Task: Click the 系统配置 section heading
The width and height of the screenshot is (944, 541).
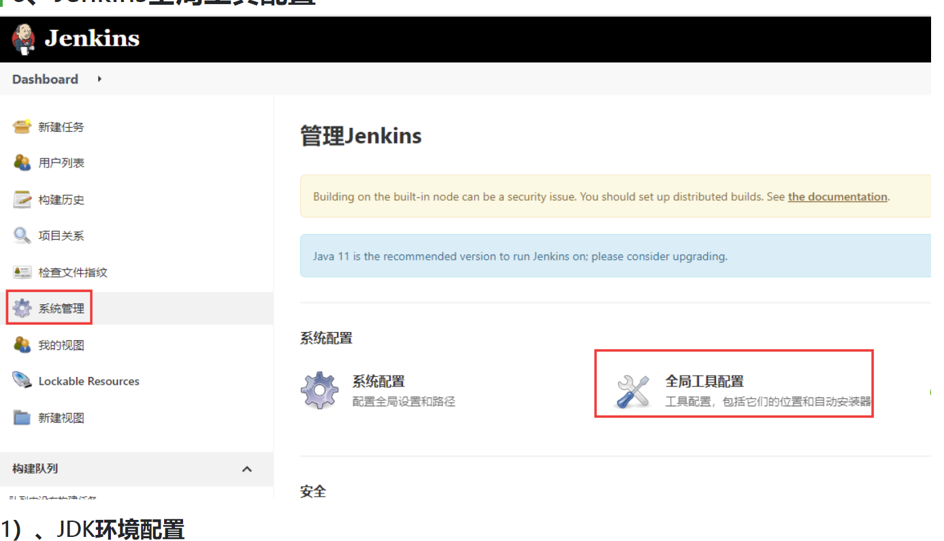Action: pyautogui.click(x=326, y=338)
